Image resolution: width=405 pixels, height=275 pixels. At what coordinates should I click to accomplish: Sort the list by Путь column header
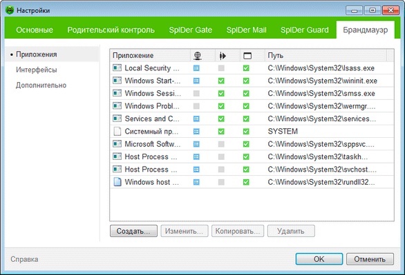tap(326, 55)
